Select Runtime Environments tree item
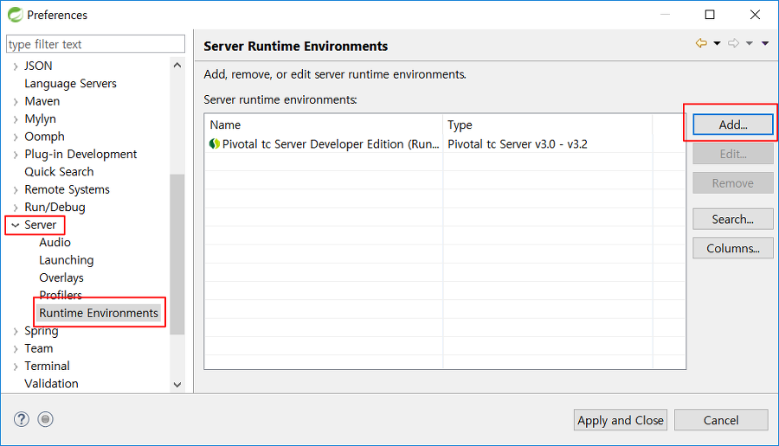 (x=99, y=313)
